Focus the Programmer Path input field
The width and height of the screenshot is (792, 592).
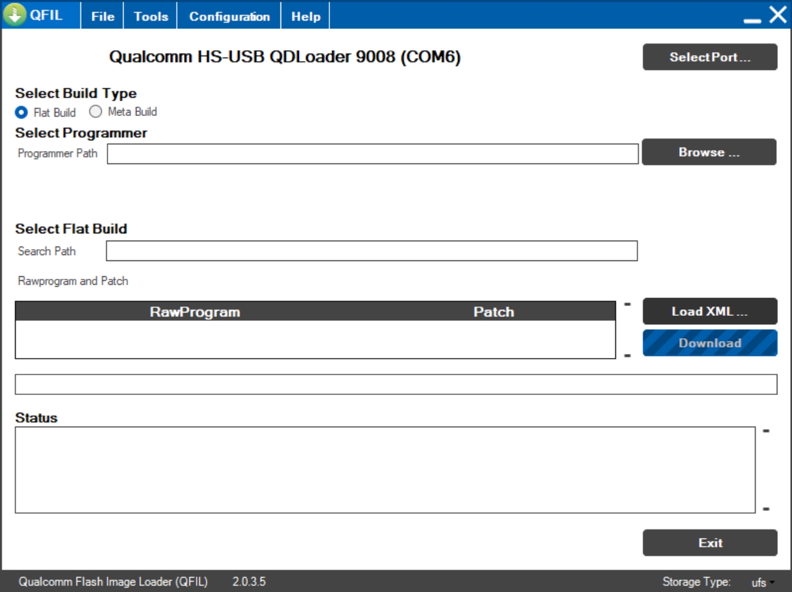click(373, 154)
